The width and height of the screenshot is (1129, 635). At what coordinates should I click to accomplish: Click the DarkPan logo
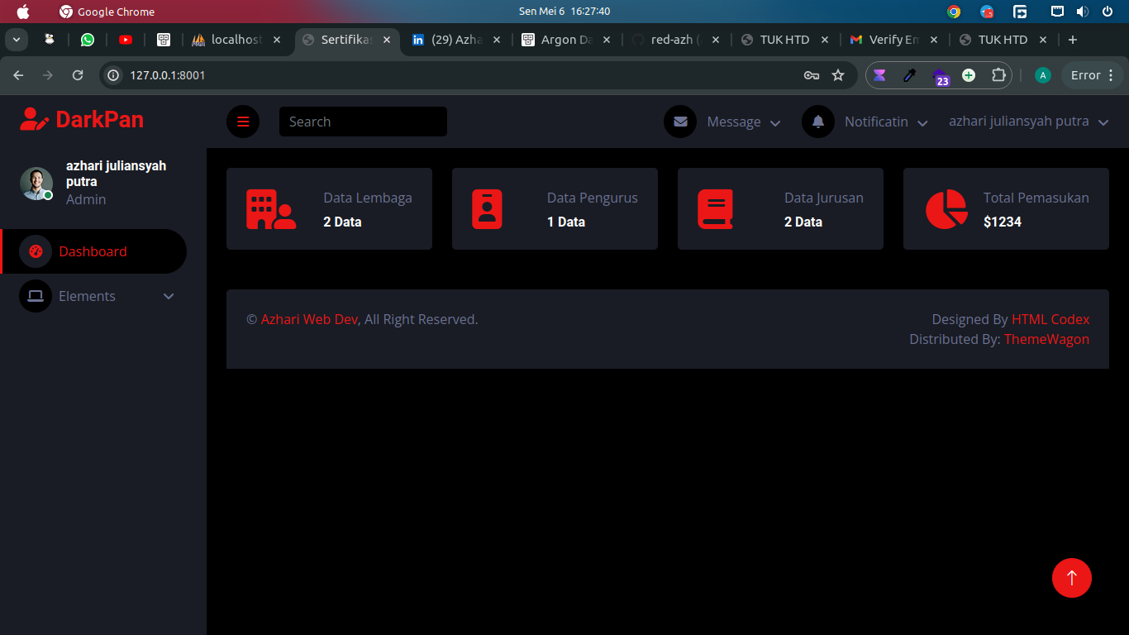click(82, 120)
